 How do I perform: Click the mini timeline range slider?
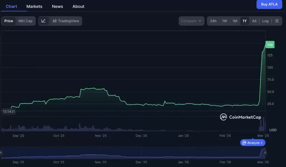(133, 153)
